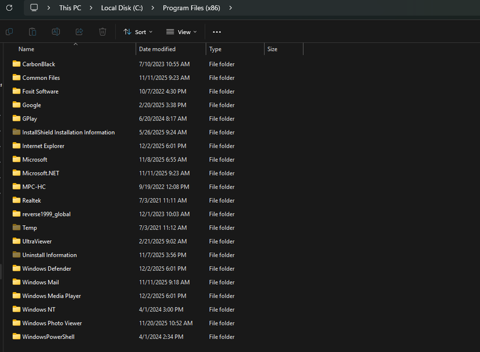The image size is (480, 352).
Task: Sort by the Name column header
Action: coord(26,49)
